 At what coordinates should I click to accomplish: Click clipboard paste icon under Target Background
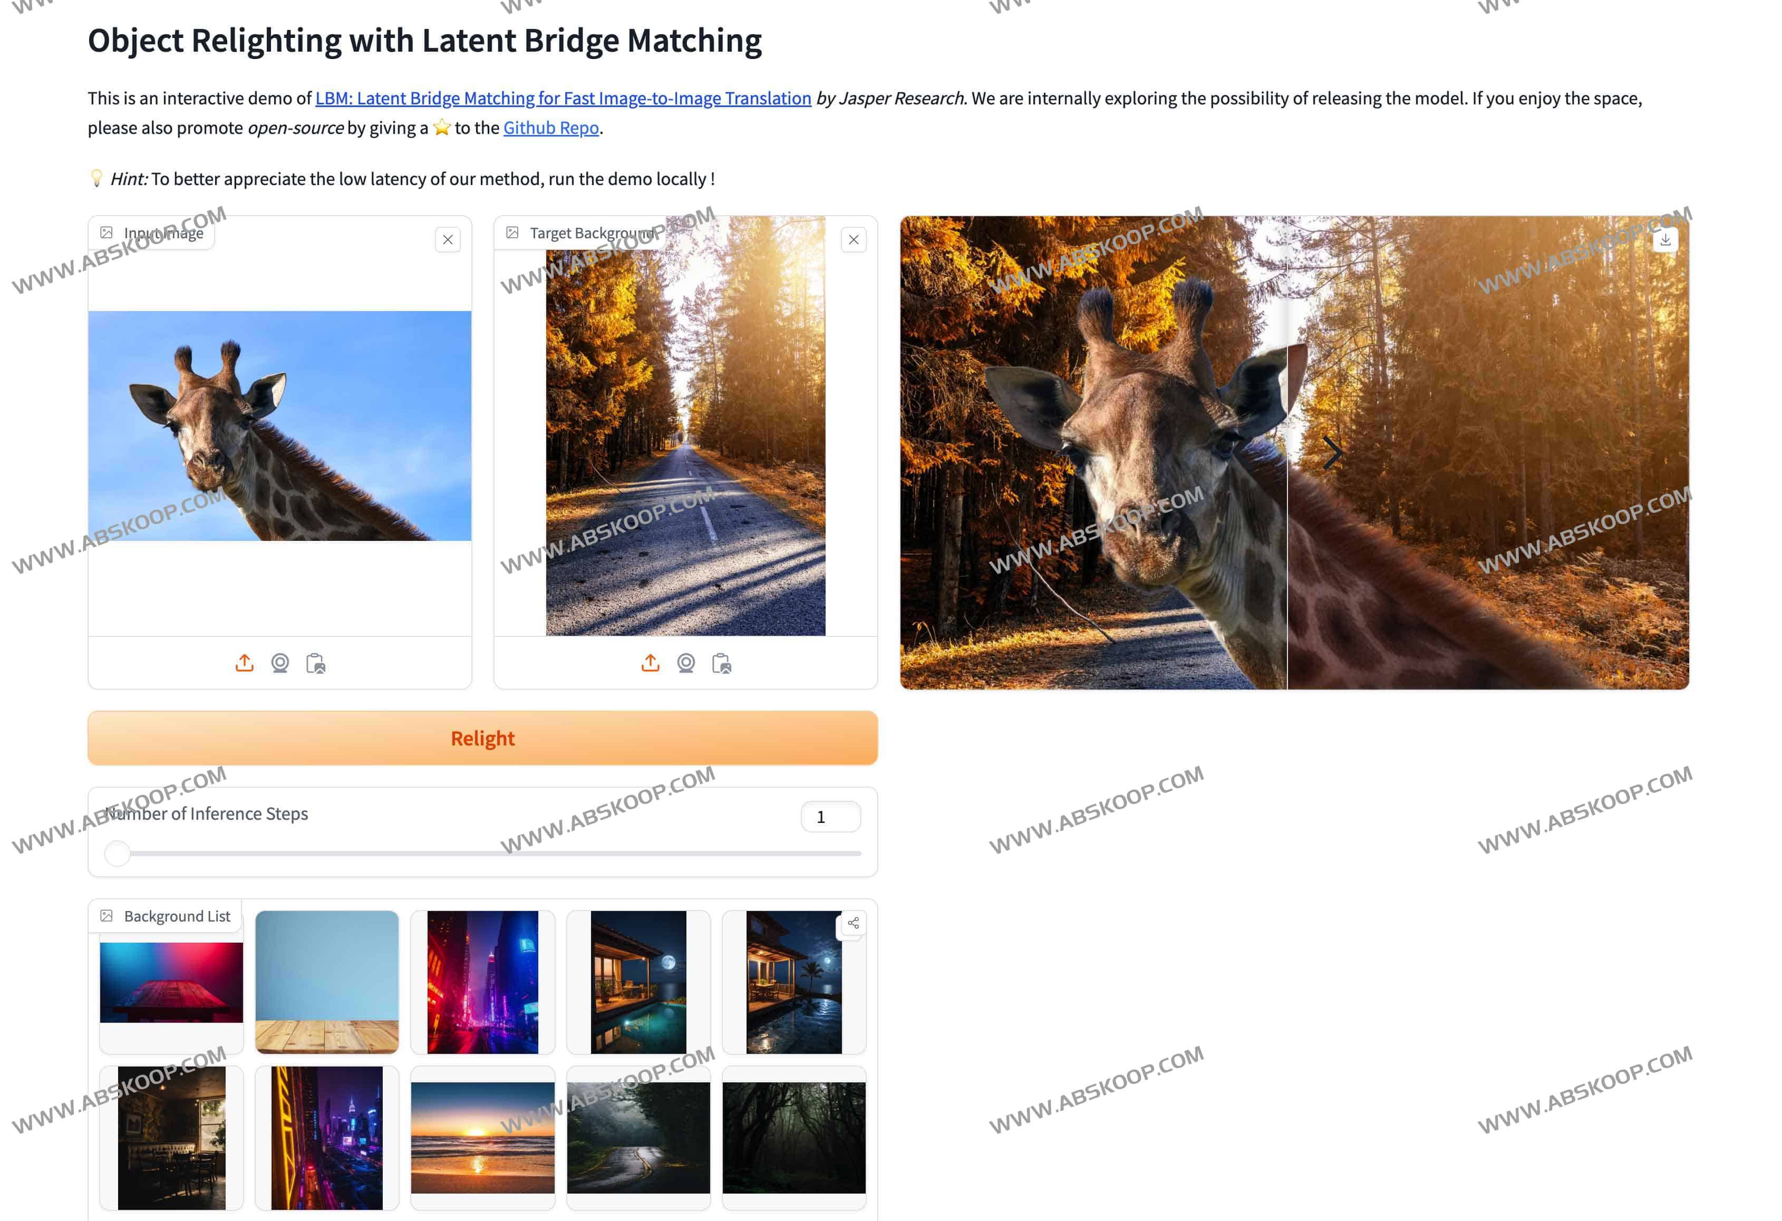click(722, 663)
